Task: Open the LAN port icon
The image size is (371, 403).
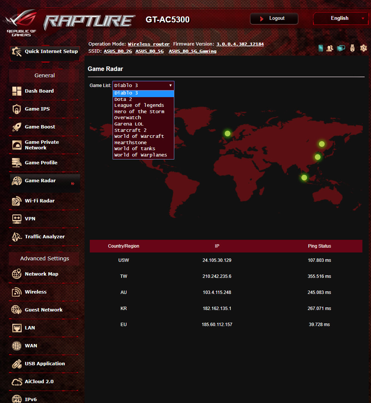Action: coord(17,328)
